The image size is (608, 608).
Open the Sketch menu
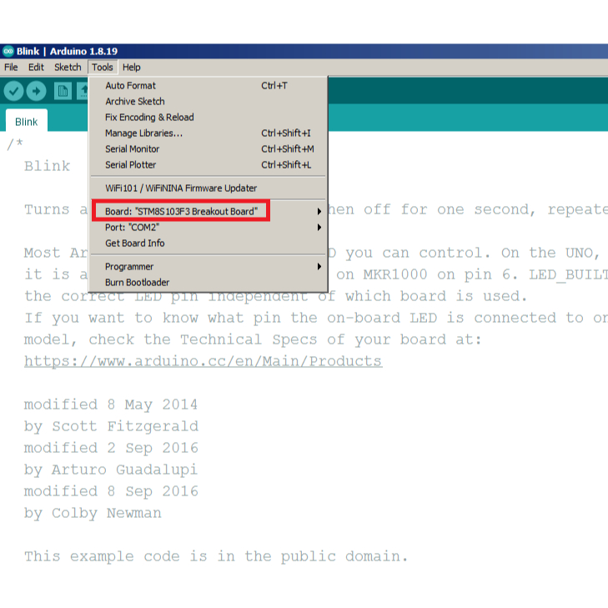coord(68,68)
